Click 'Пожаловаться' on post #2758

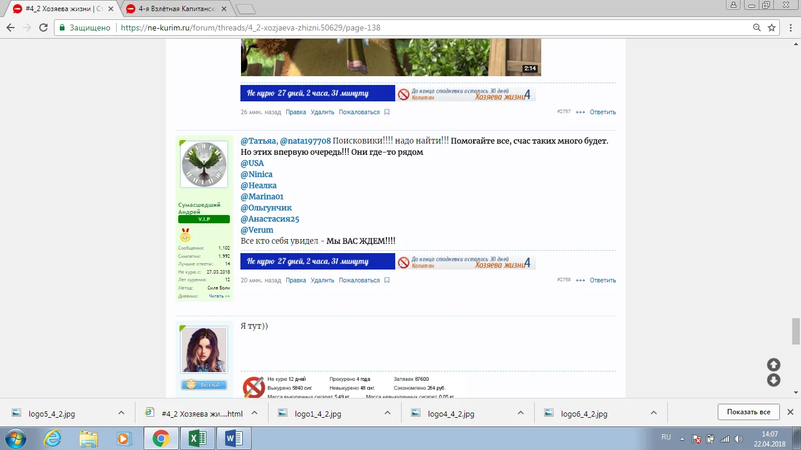(x=359, y=280)
